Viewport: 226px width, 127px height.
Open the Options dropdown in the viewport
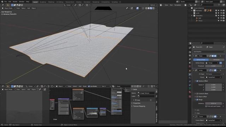coord(153,5)
